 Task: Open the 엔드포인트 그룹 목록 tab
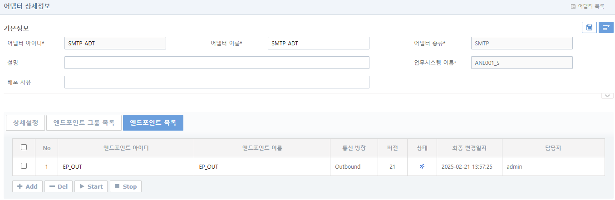click(84, 122)
